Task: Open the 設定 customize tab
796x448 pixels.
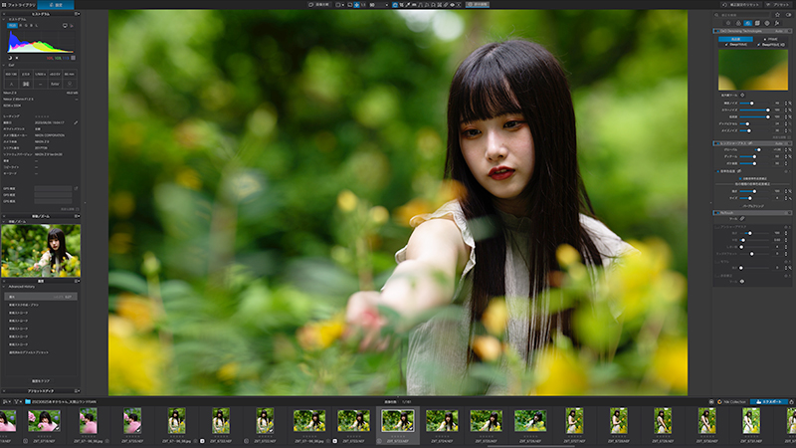Action: pos(56,5)
